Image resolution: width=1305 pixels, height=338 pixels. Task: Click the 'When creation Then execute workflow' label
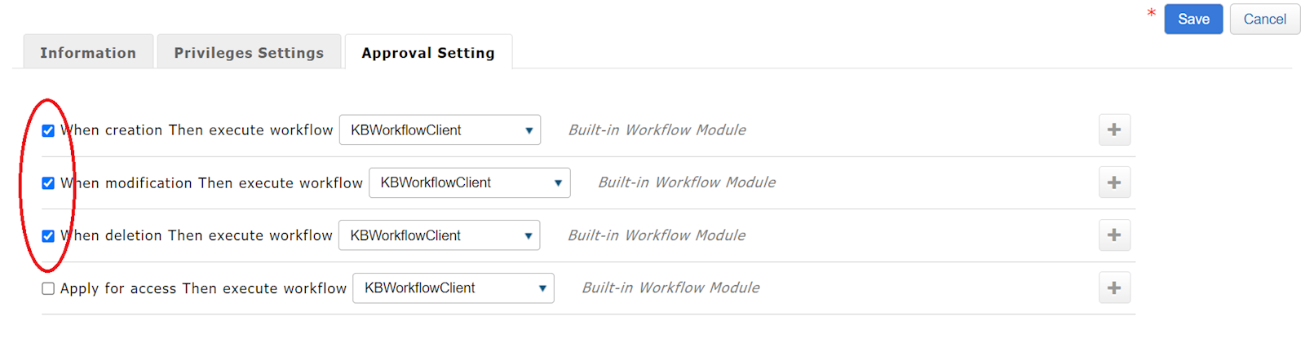[197, 130]
